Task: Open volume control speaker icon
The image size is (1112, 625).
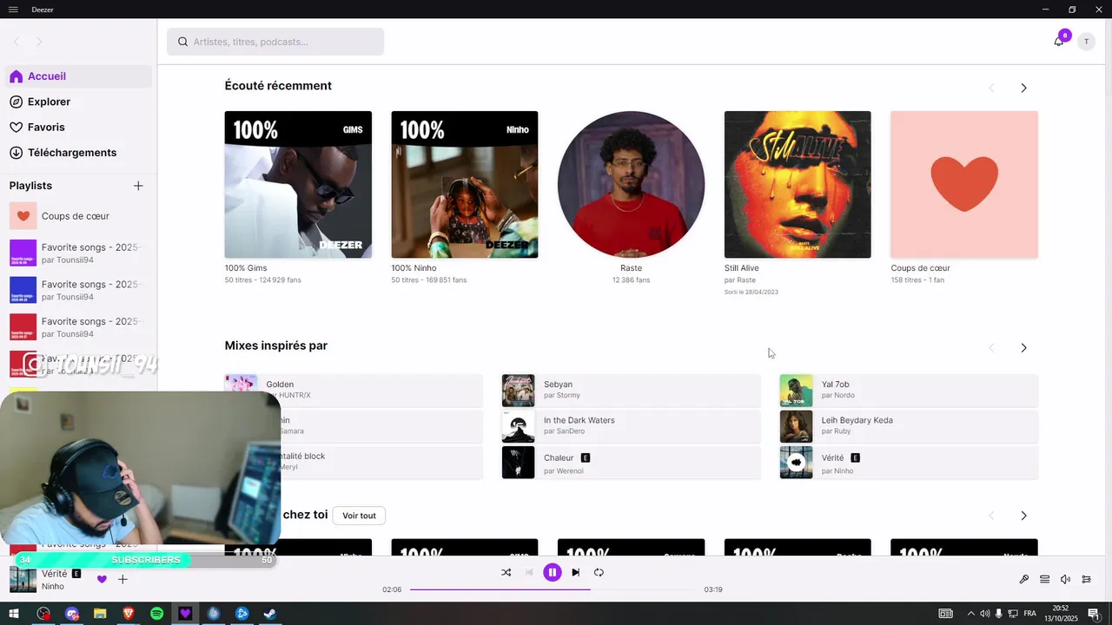Action: (x=1066, y=579)
